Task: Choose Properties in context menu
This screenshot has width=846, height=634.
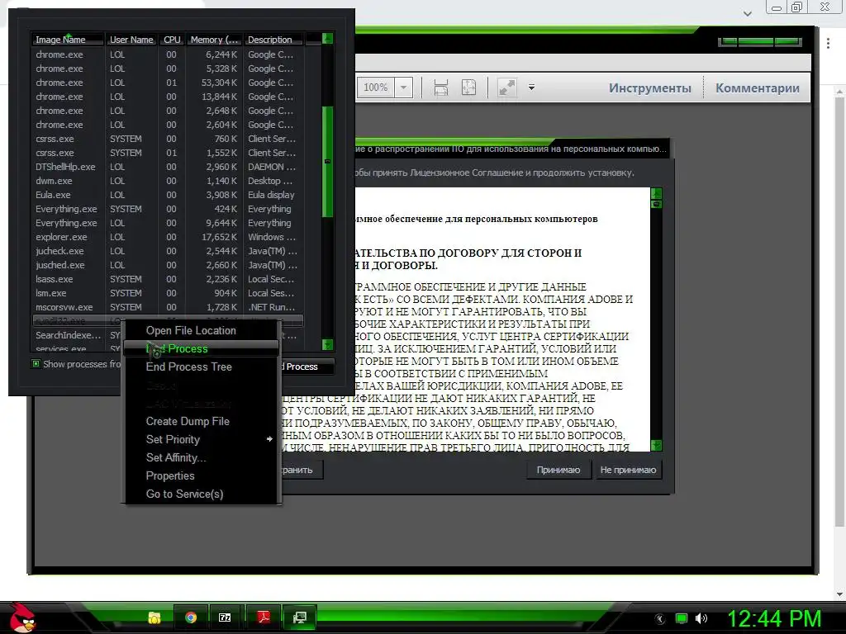Action: (x=170, y=475)
